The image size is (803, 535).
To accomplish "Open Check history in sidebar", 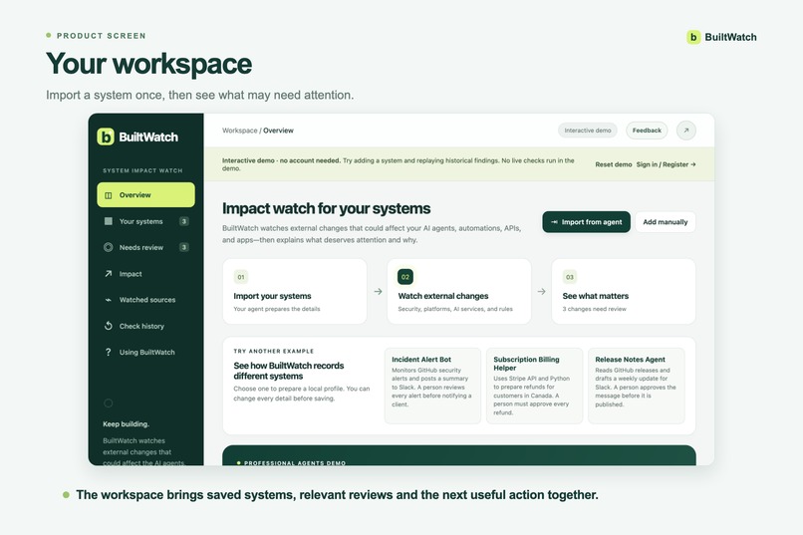I will pyautogui.click(x=145, y=326).
